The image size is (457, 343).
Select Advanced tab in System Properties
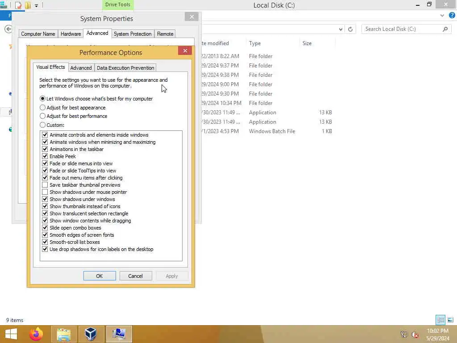click(97, 33)
